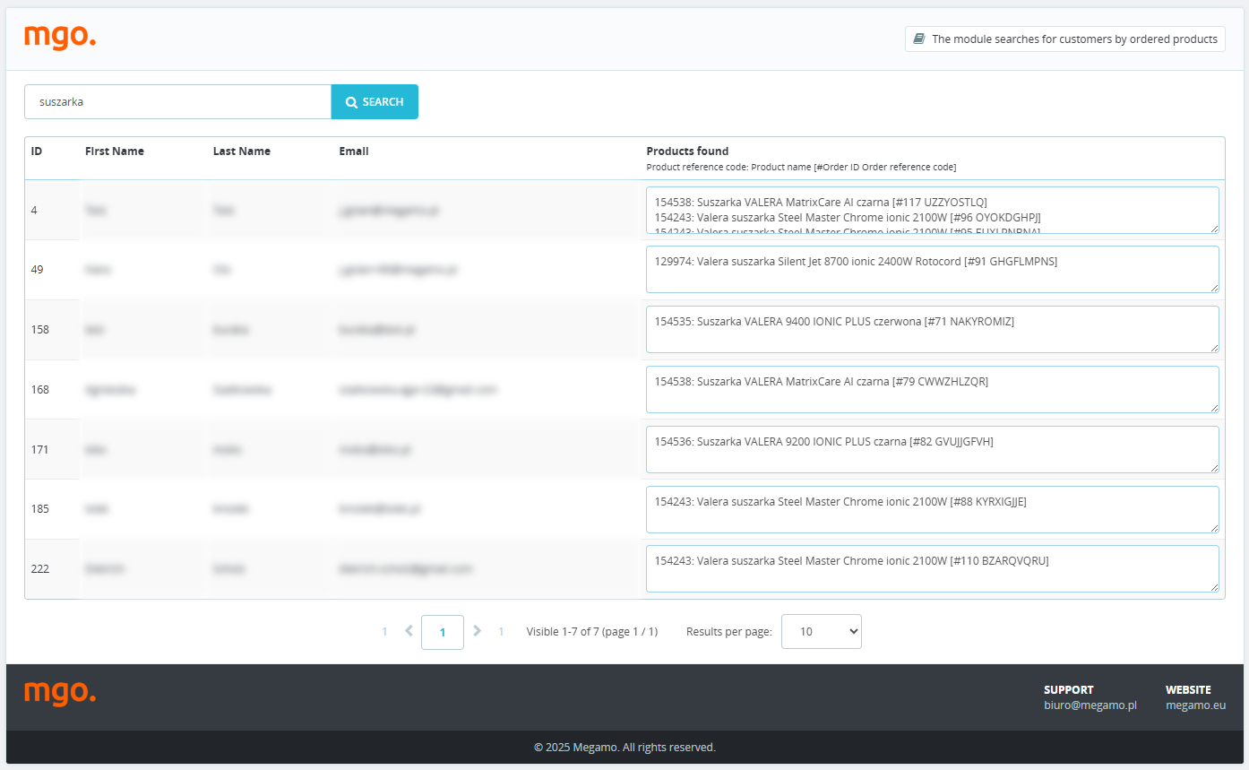Select current page number 1 box
This screenshot has height=770, width=1249.
pyautogui.click(x=443, y=632)
